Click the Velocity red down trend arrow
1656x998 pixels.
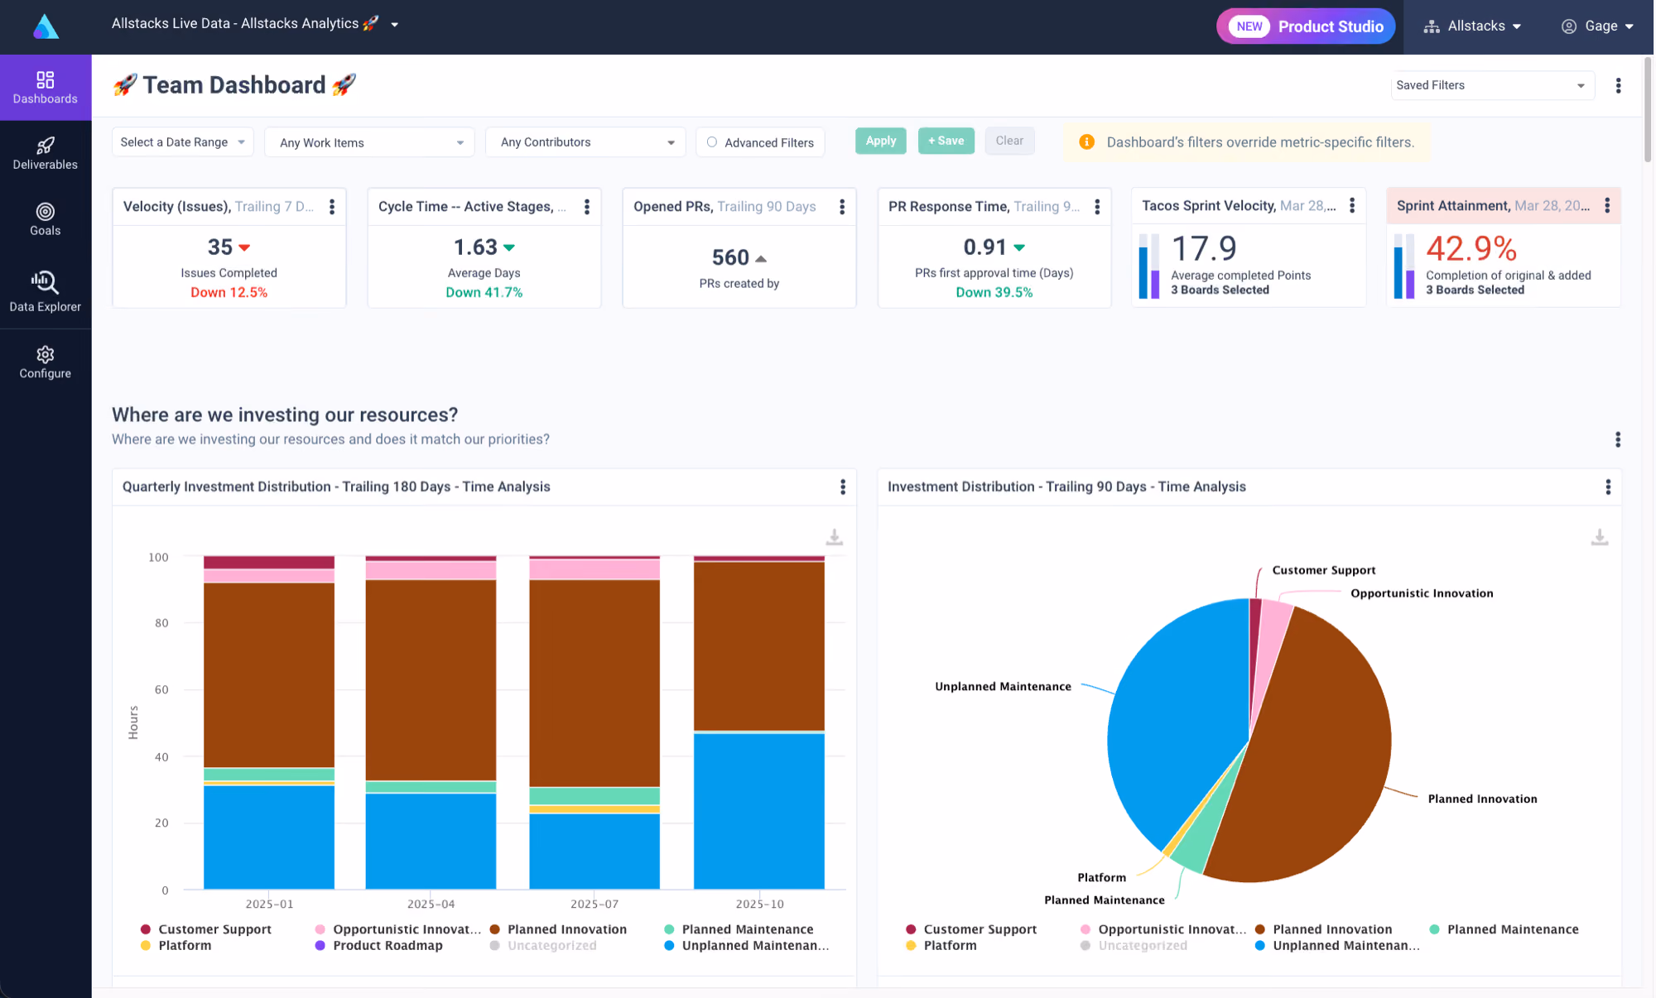point(244,247)
